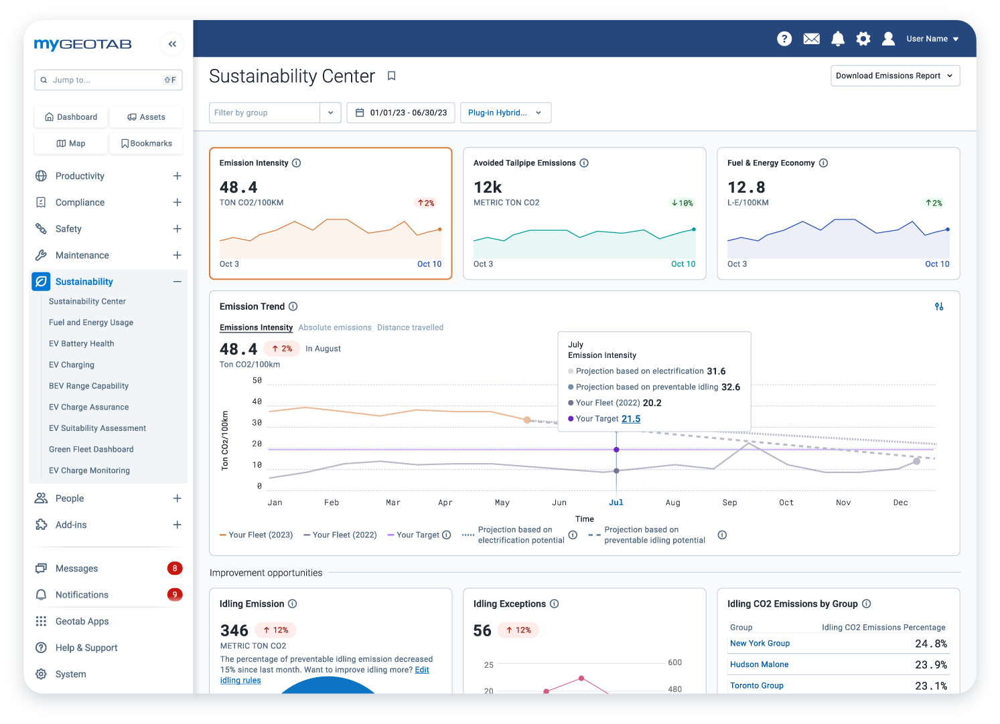Click the Sustainability leaf icon
1000x724 pixels.
[x=41, y=281]
